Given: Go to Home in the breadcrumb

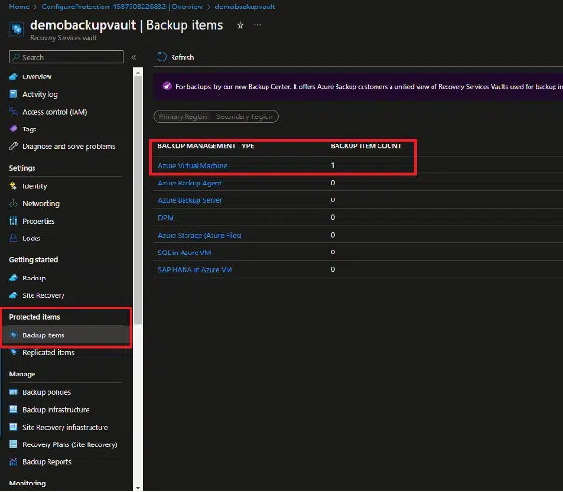Looking at the screenshot, I should pyautogui.click(x=20, y=7).
